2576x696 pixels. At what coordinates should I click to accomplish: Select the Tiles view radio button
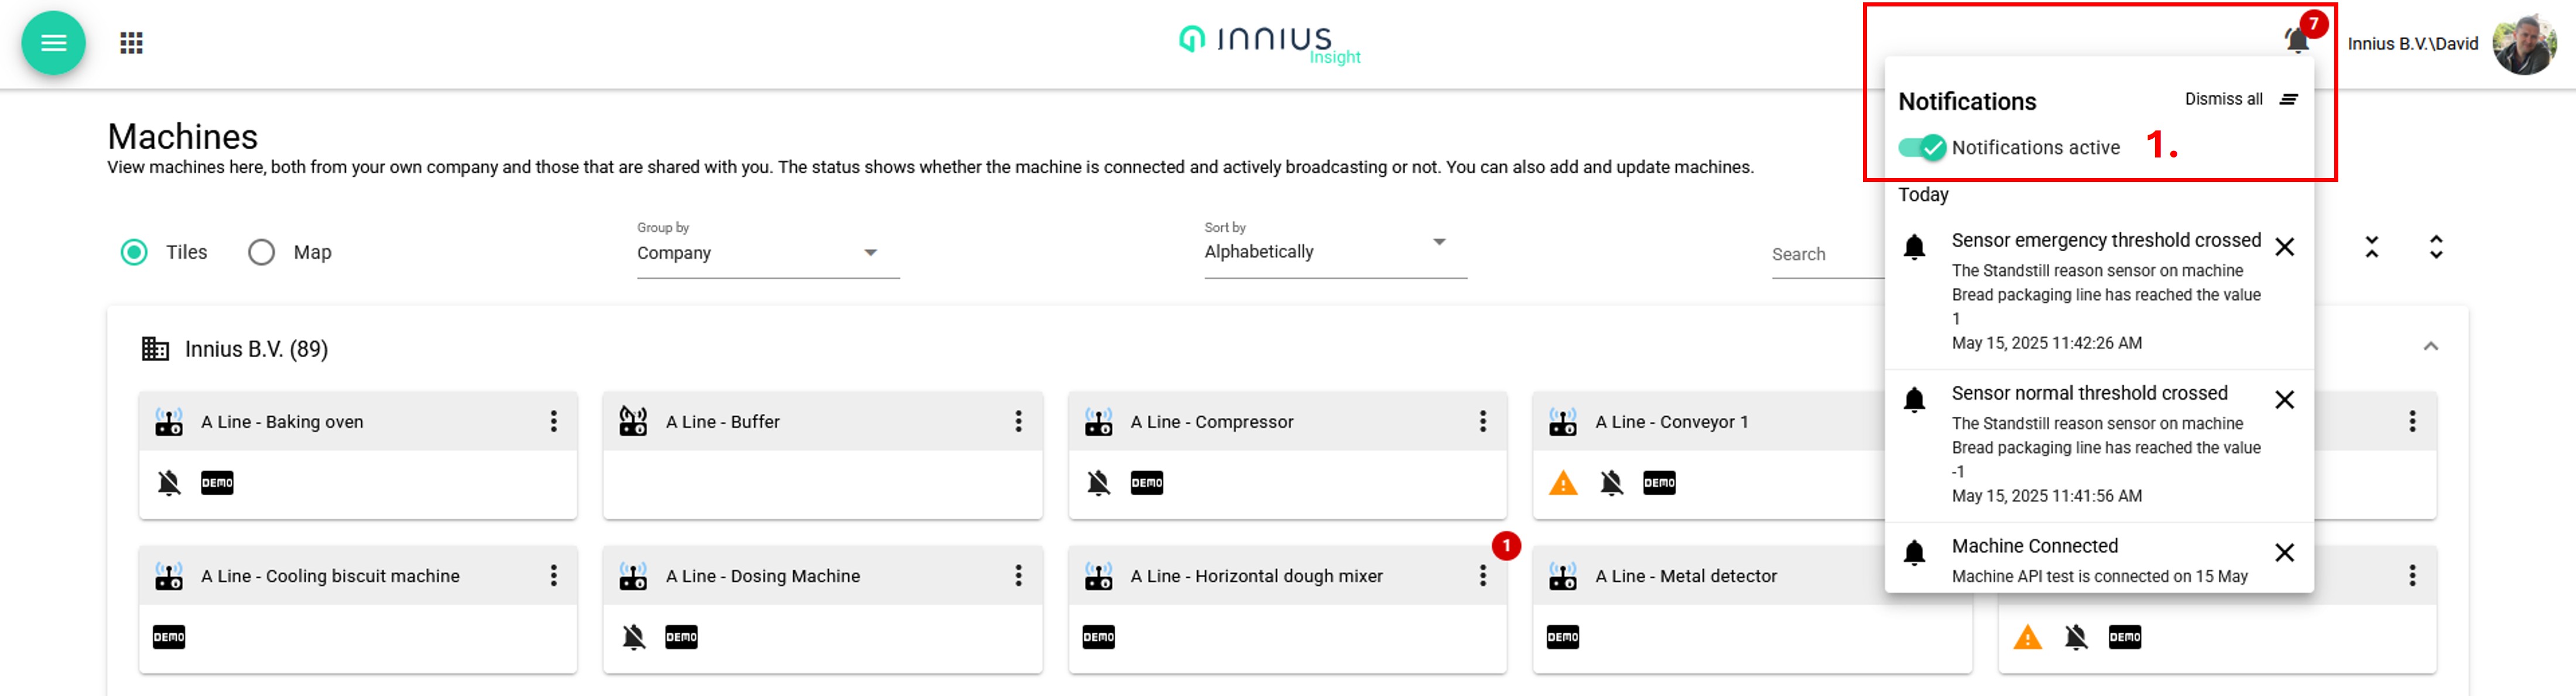[x=134, y=252]
